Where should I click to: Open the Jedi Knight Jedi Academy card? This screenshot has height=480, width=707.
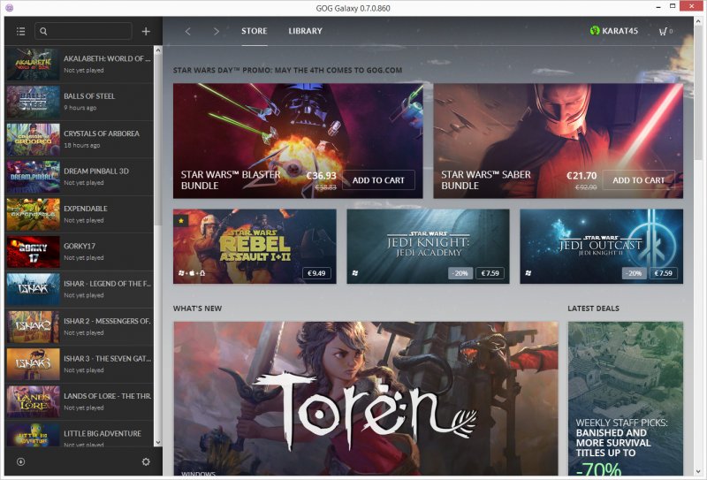point(428,247)
